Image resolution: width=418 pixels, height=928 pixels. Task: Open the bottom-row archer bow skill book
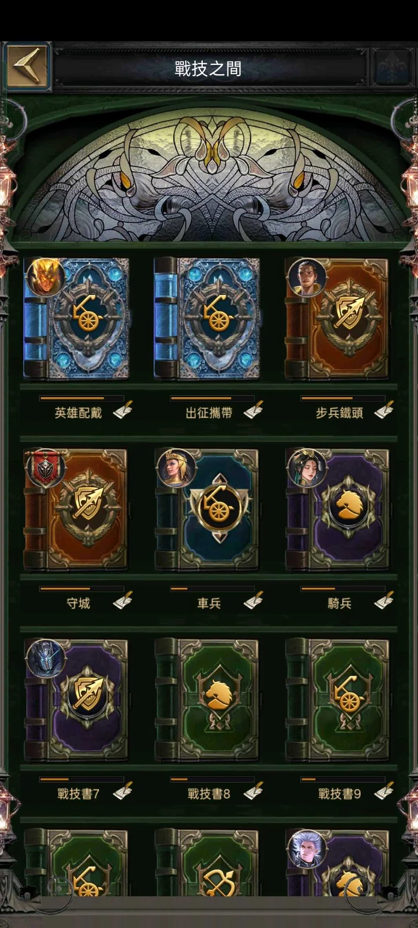(207, 863)
